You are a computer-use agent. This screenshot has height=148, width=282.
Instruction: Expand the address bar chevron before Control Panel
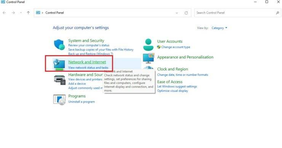pos(42,13)
